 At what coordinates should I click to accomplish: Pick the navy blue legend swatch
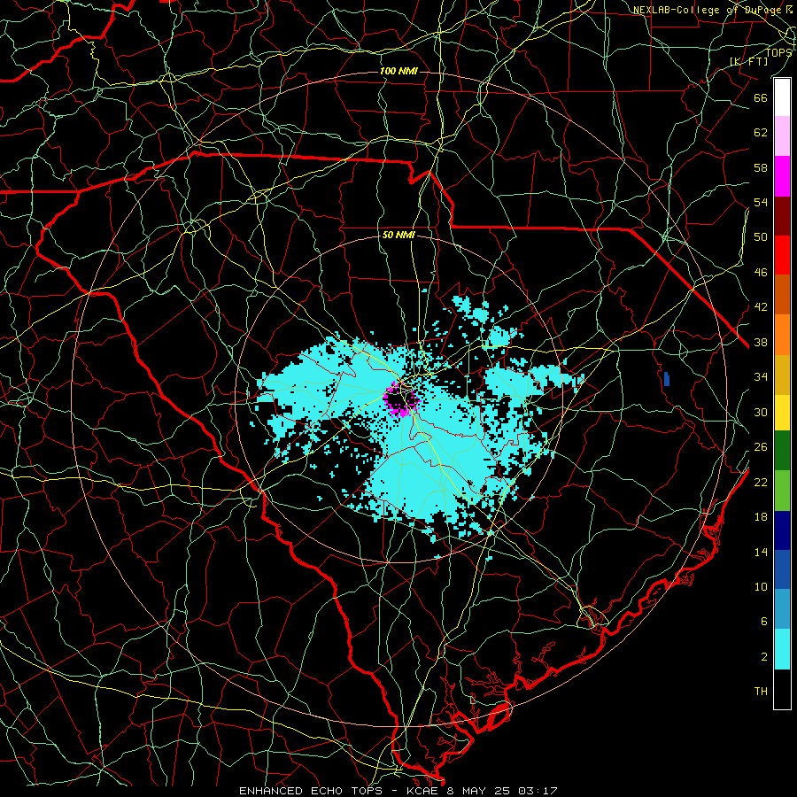pos(782,530)
